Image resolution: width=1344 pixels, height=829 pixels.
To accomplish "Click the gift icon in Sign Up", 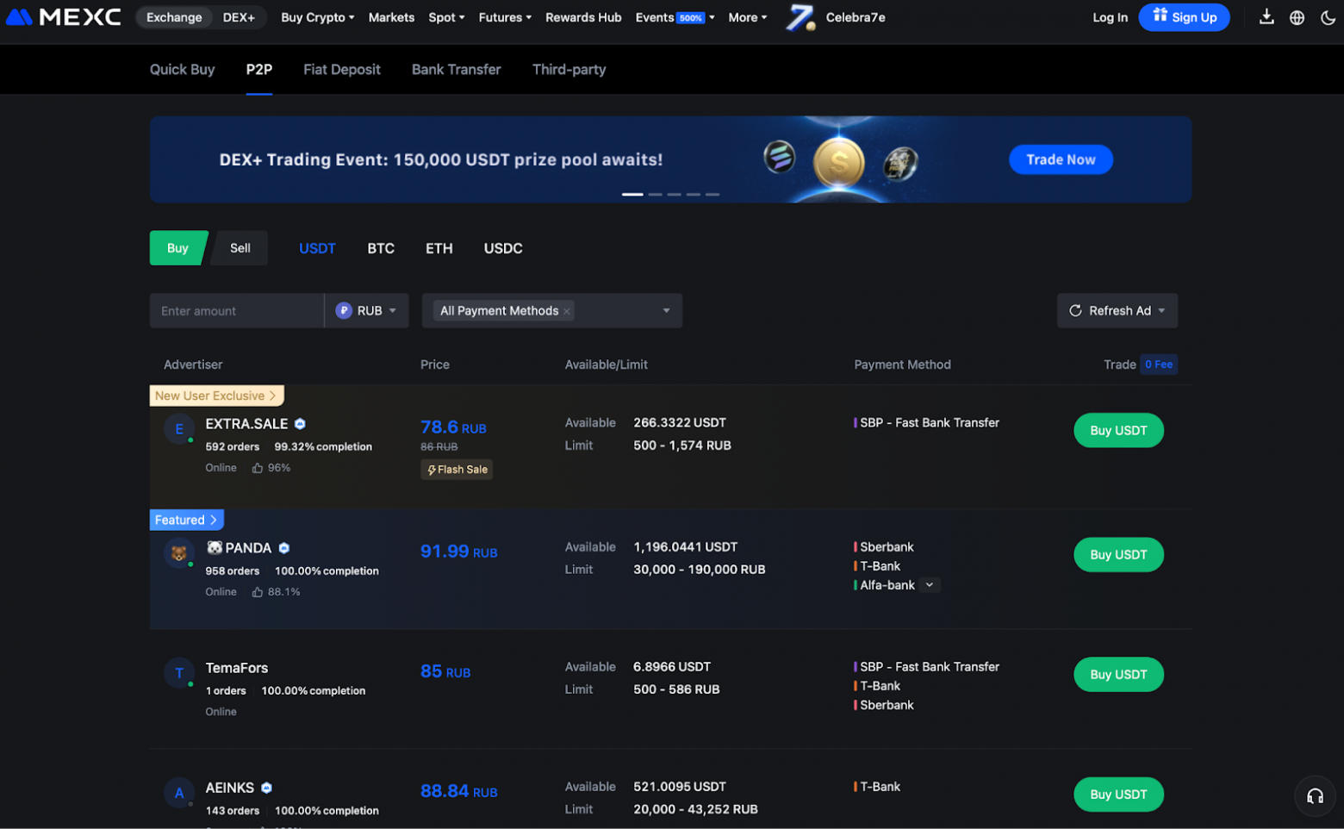I will (x=1160, y=16).
